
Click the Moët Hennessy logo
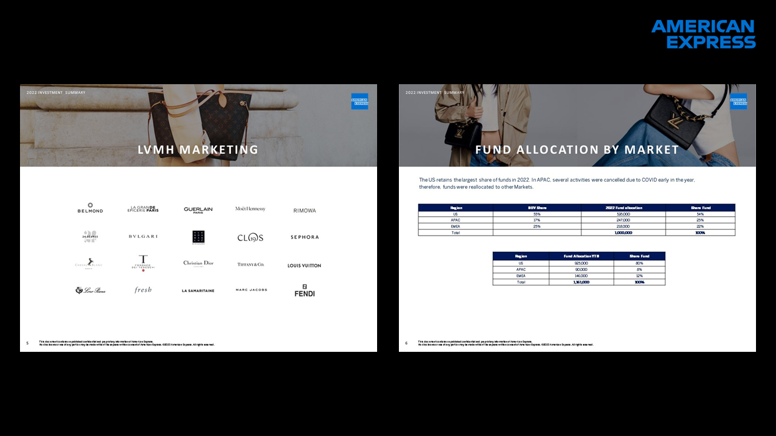coord(250,209)
